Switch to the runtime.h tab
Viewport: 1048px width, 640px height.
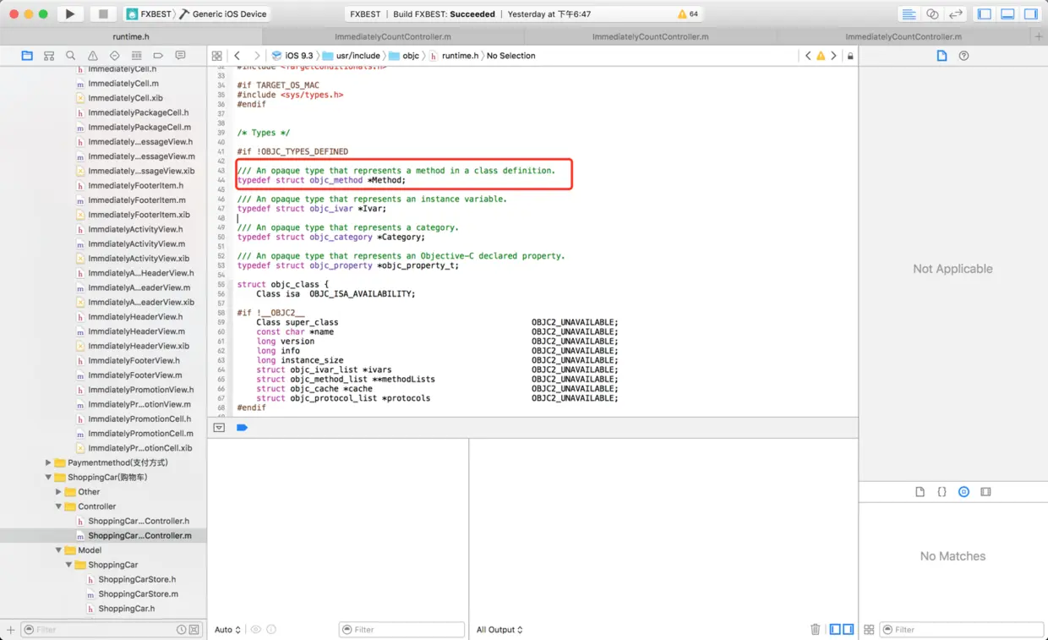(x=131, y=36)
